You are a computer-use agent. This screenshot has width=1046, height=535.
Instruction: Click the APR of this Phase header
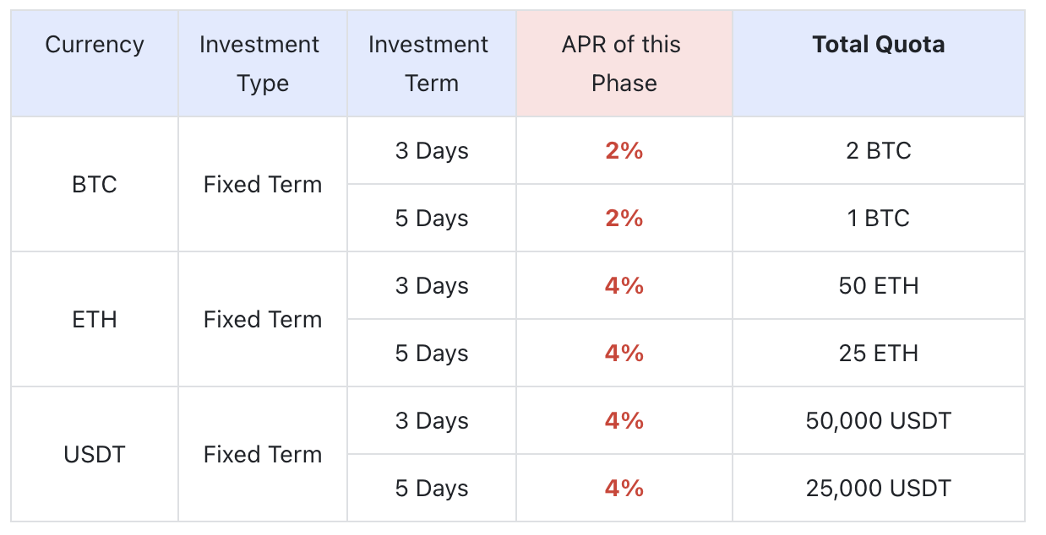(x=624, y=64)
